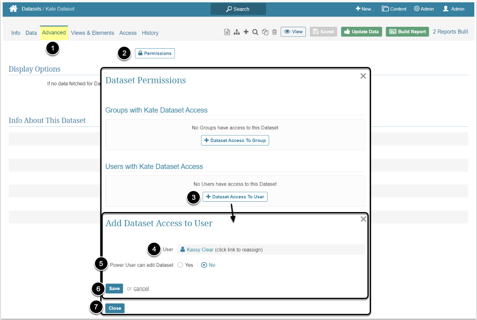Click the cancel link
Image resolution: width=477 pixels, height=320 pixels.
(x=141, y=289)
